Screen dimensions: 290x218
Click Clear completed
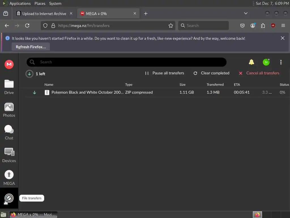(211, 73)
